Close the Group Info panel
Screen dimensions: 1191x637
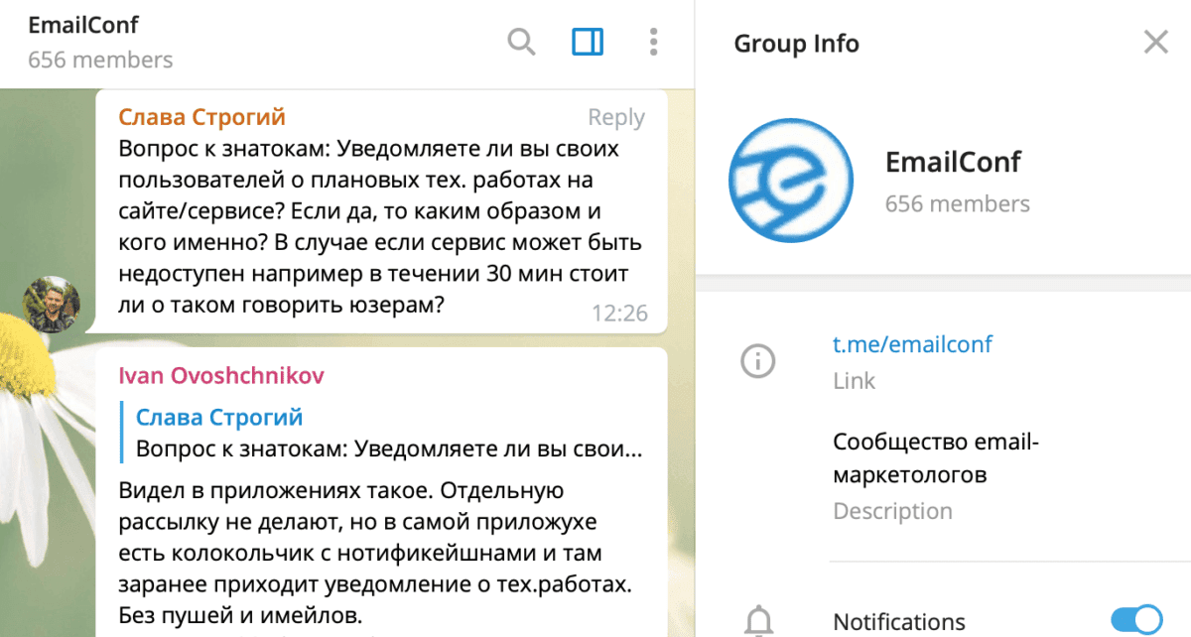[x=1155, y=42]
